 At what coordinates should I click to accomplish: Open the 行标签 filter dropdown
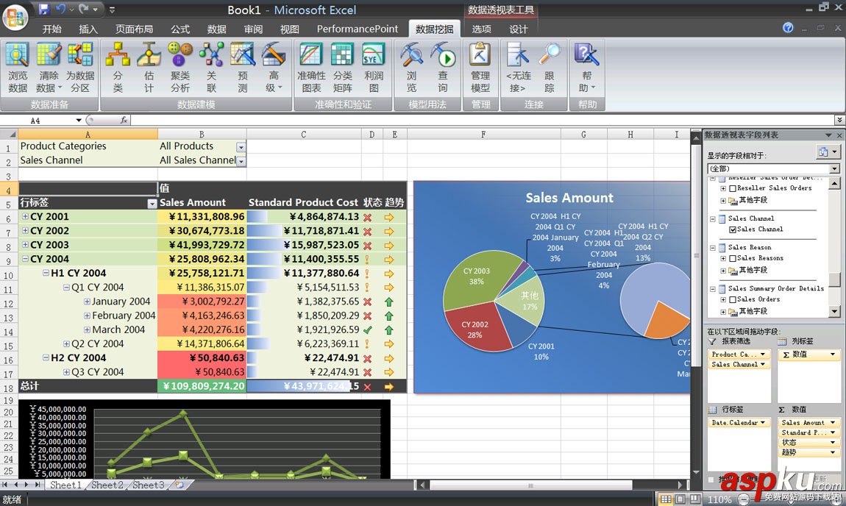[x=152, y=204]
